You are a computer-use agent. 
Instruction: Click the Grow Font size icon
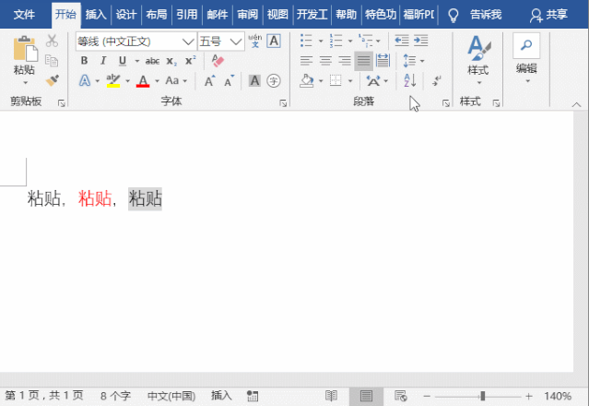210,80
